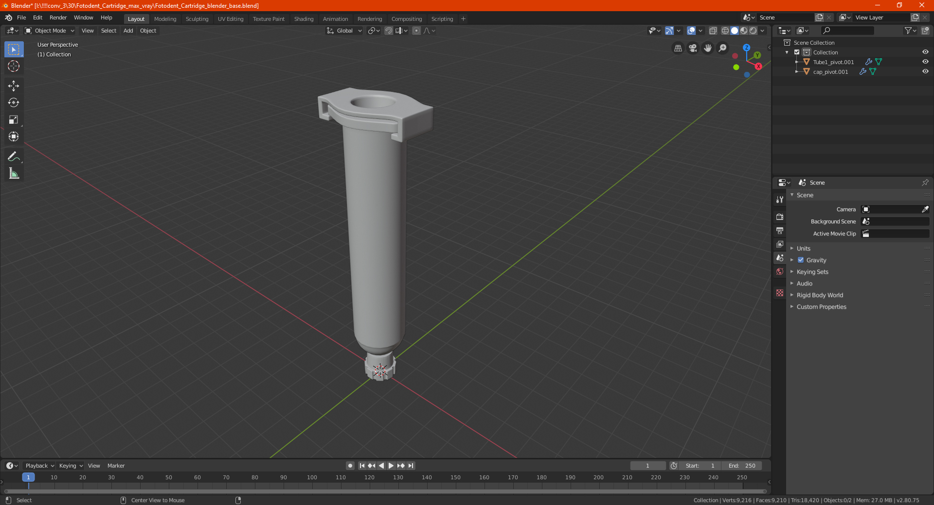
Task: Click the current frame number field
Action: pyautogui.click(x=648, y=466)
